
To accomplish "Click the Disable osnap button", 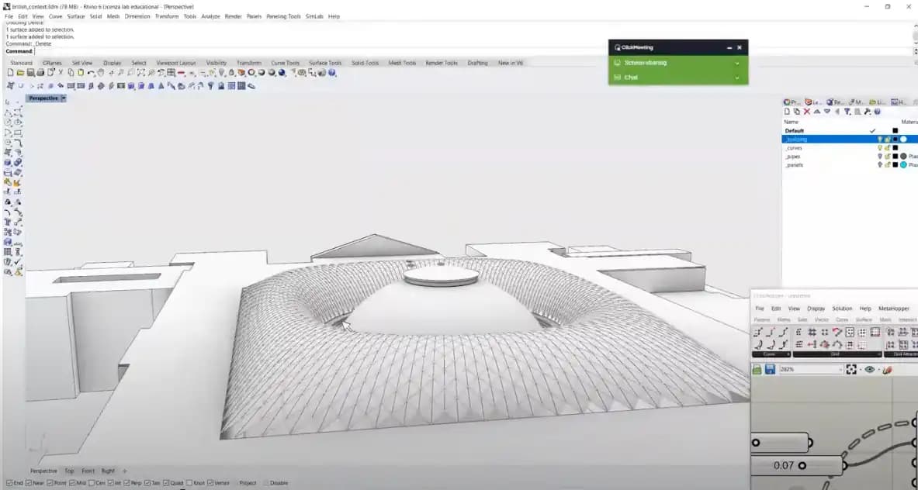I will tap(279, 483).
